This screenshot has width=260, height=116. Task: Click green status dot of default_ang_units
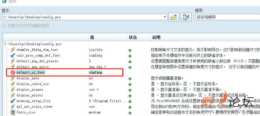coord(130,68)
